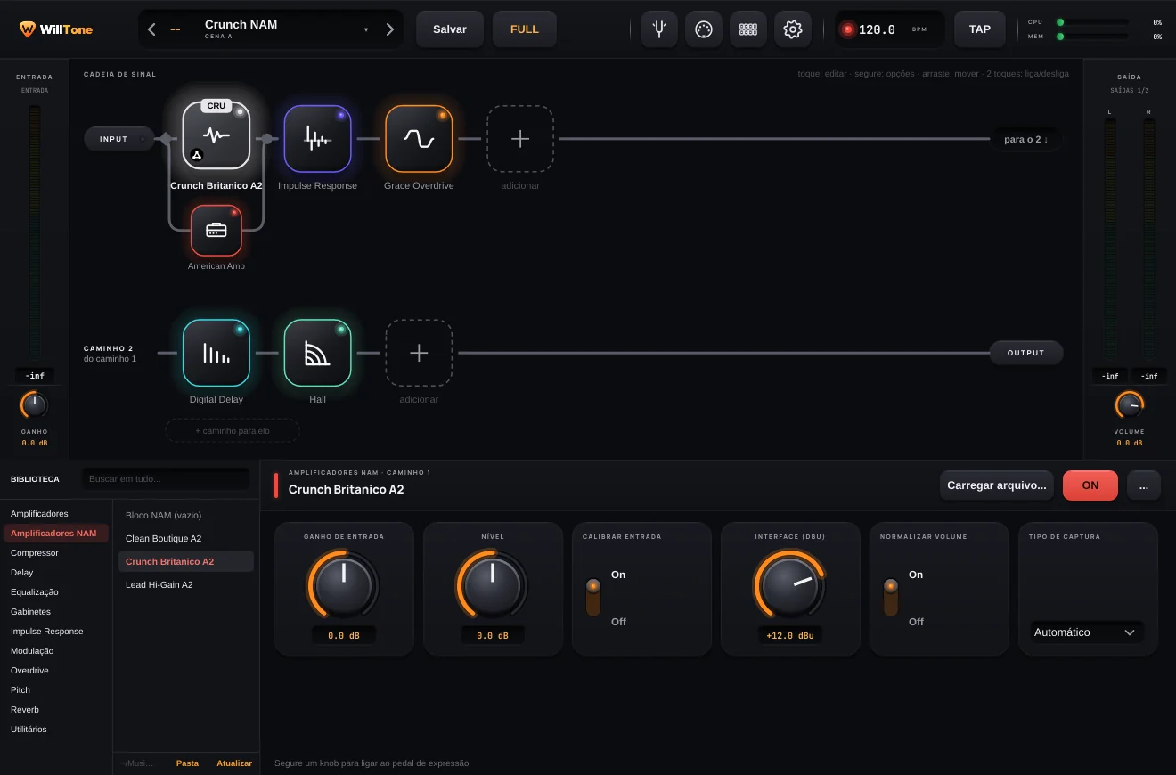1176x775 pixels.
Task: Open the more options button labeled '...'
Action: coord(1144,485)
